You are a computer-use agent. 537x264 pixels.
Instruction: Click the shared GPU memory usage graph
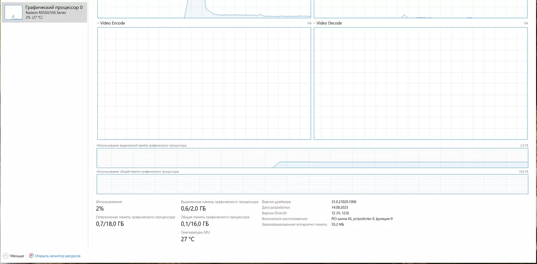tap(312, 184)
